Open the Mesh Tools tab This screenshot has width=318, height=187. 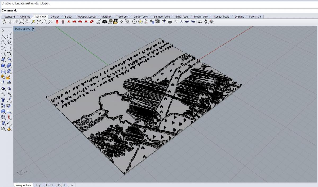201,17
